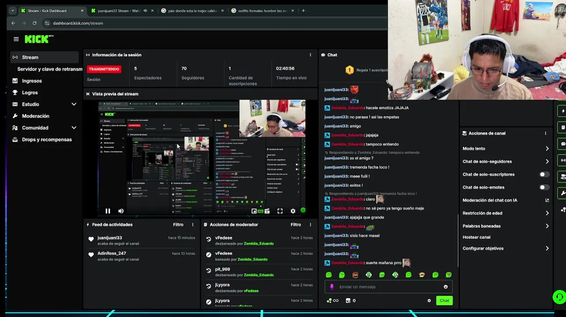Click the Regala 1 suscripción banner

click(x=366, y=70)
